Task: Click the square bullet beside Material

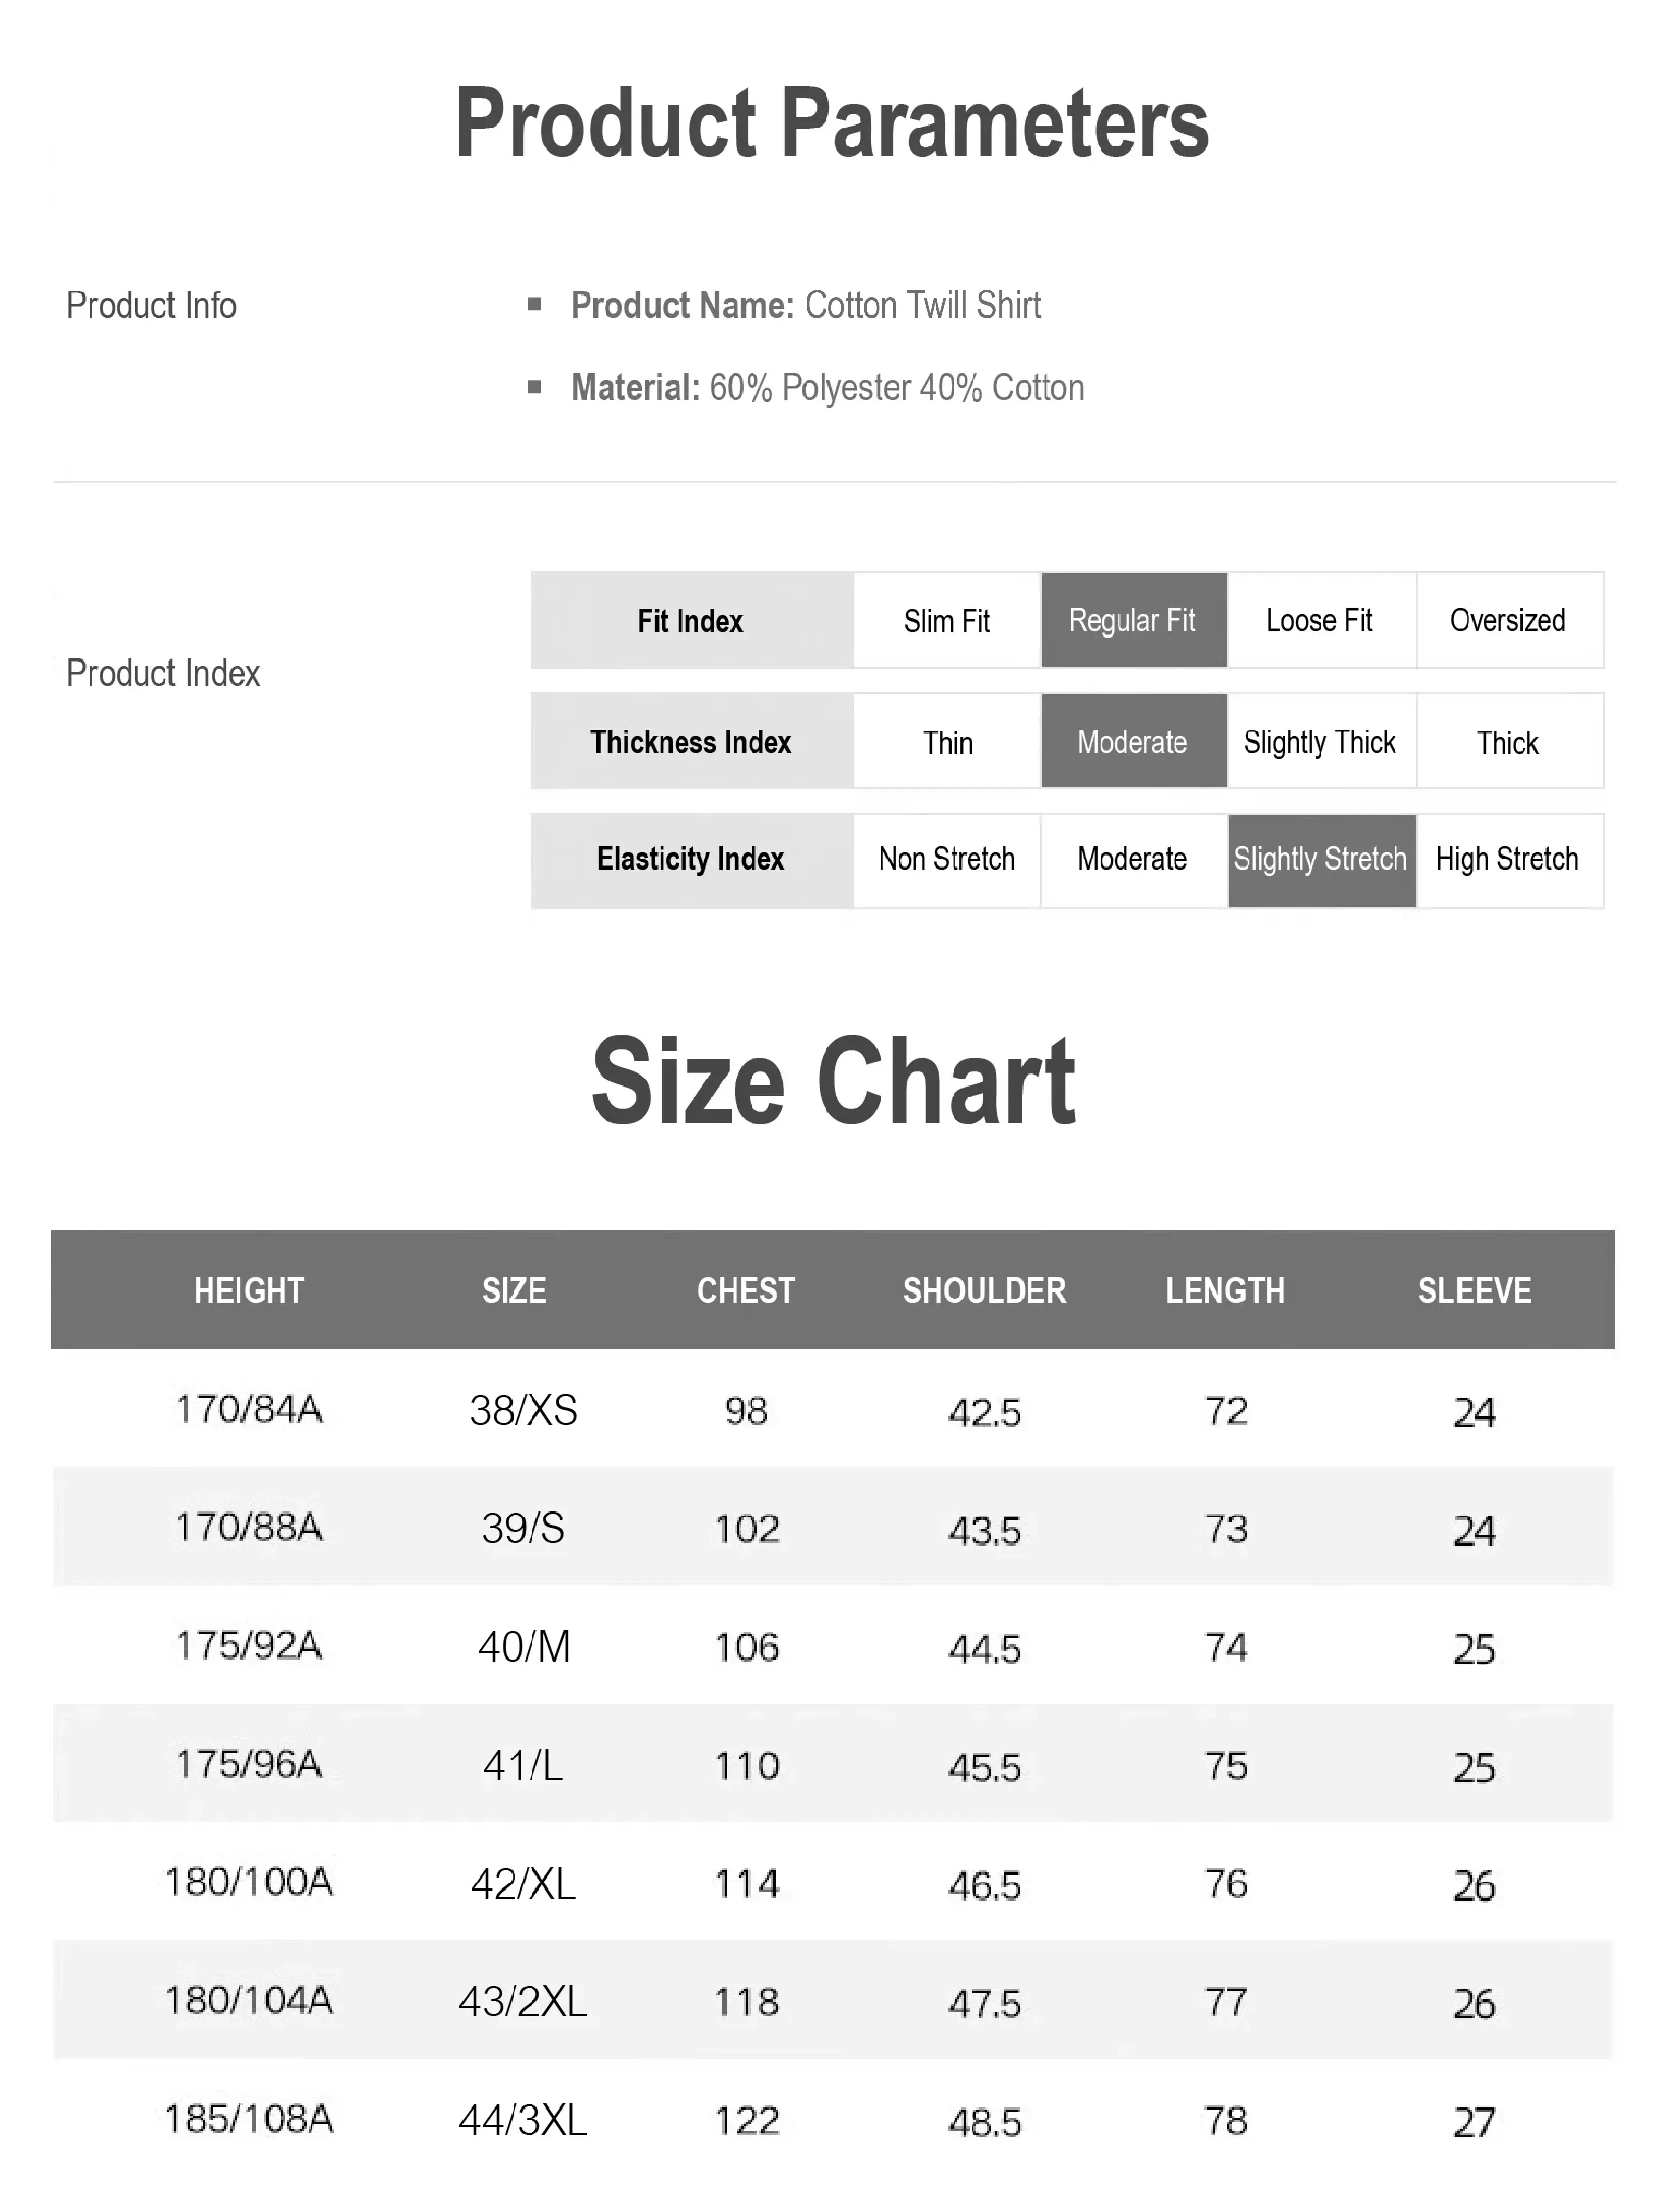Action: [534, 386]
